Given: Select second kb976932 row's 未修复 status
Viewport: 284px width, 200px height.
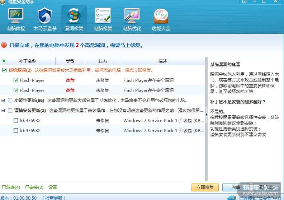Looking at the screenshot, I should coord(103,130).
